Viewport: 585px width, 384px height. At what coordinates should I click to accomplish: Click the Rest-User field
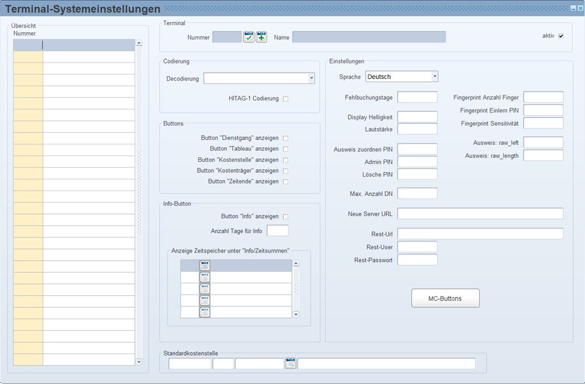(x=417, y=247)
